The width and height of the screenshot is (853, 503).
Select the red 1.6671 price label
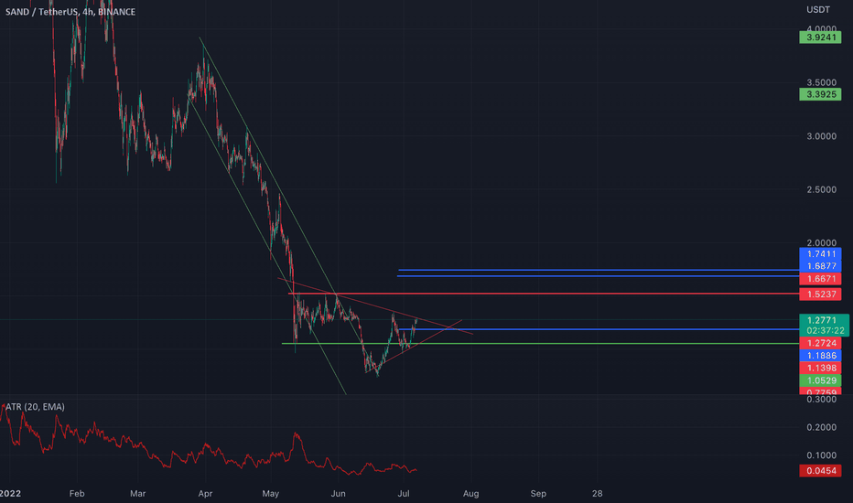point(820,278)
